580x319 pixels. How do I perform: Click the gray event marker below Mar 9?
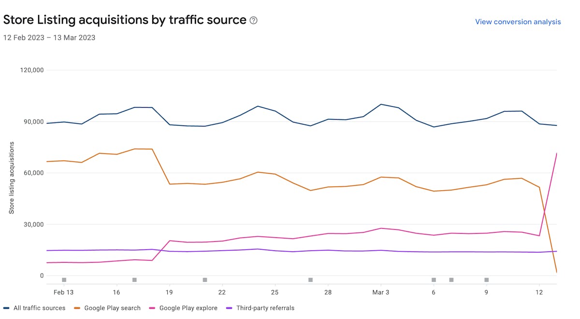coord(486,279)
